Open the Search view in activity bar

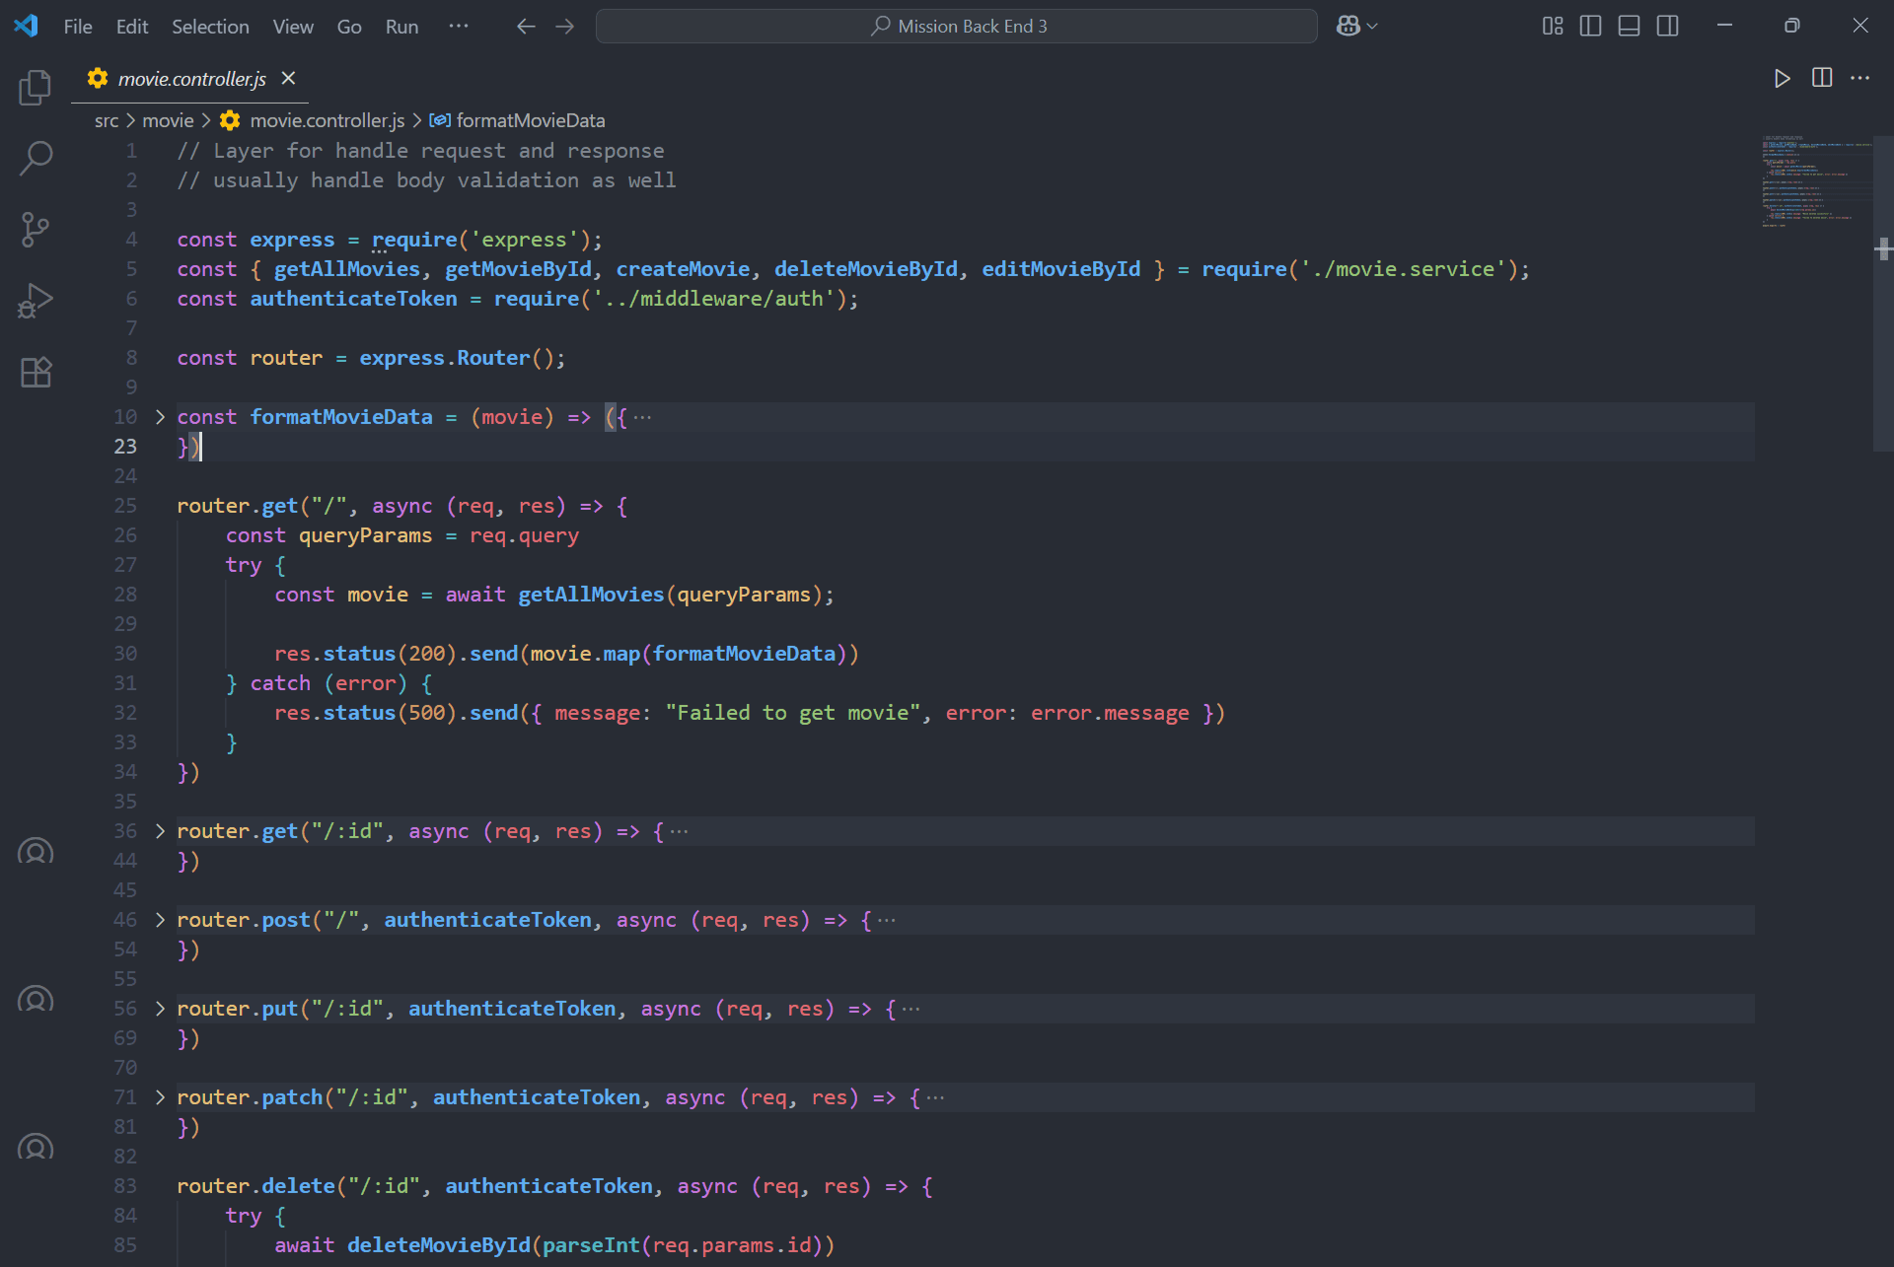[x=36, y=158]
